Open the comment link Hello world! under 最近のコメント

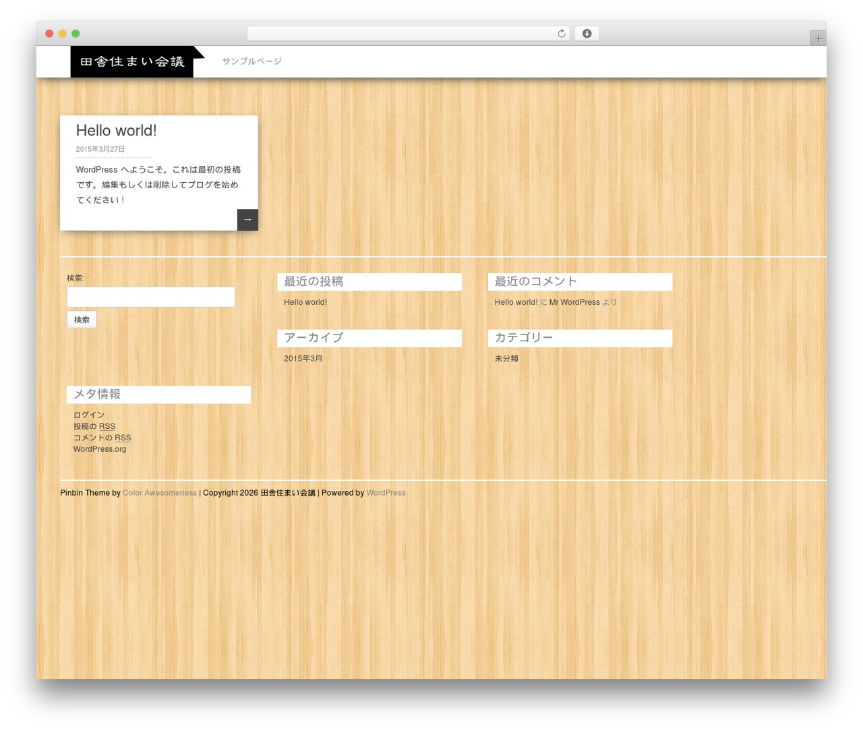coord(516,302)
